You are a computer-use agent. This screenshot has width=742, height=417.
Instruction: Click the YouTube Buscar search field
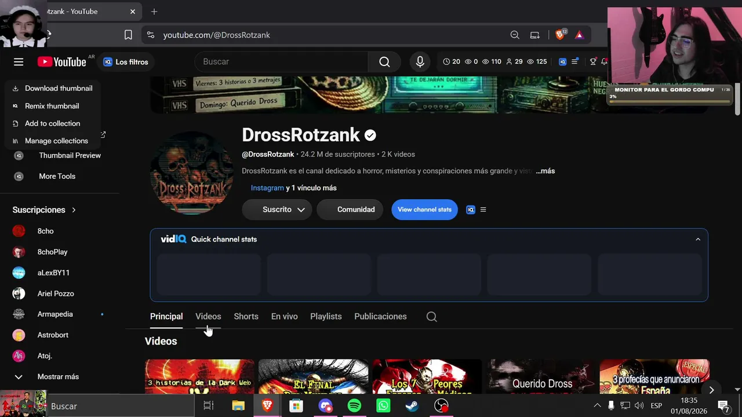pyautogui.click(x=282, y=62)
